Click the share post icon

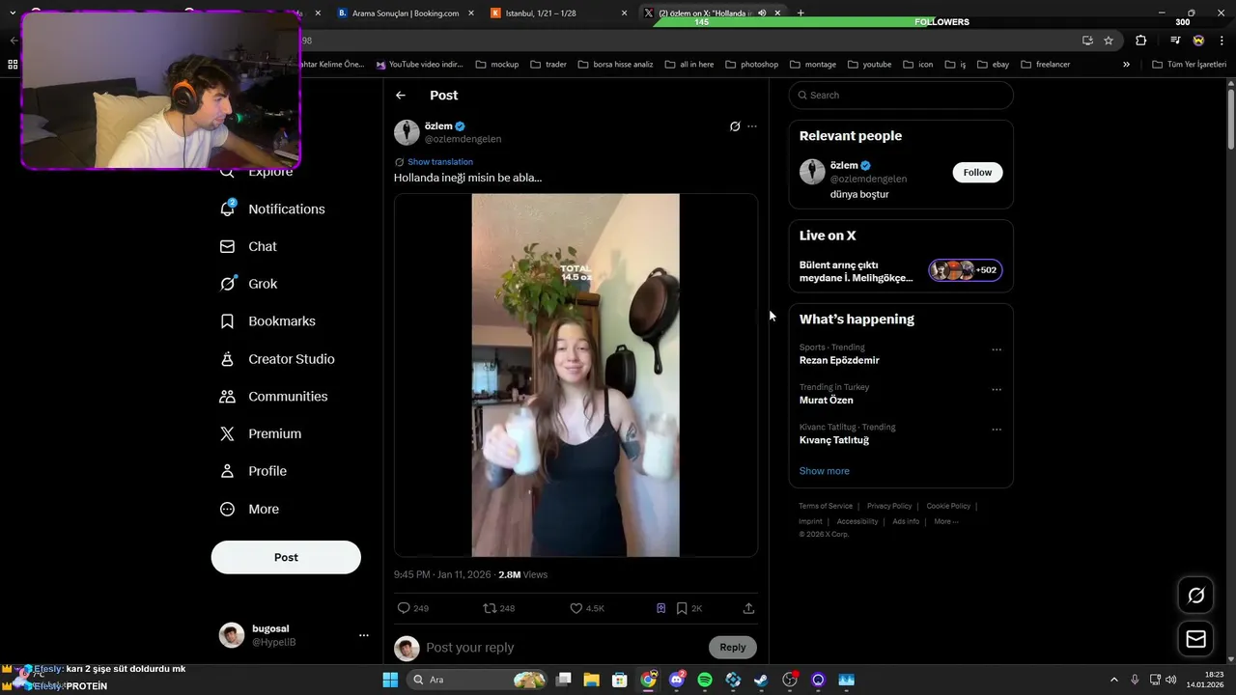(x=748, y=608)
